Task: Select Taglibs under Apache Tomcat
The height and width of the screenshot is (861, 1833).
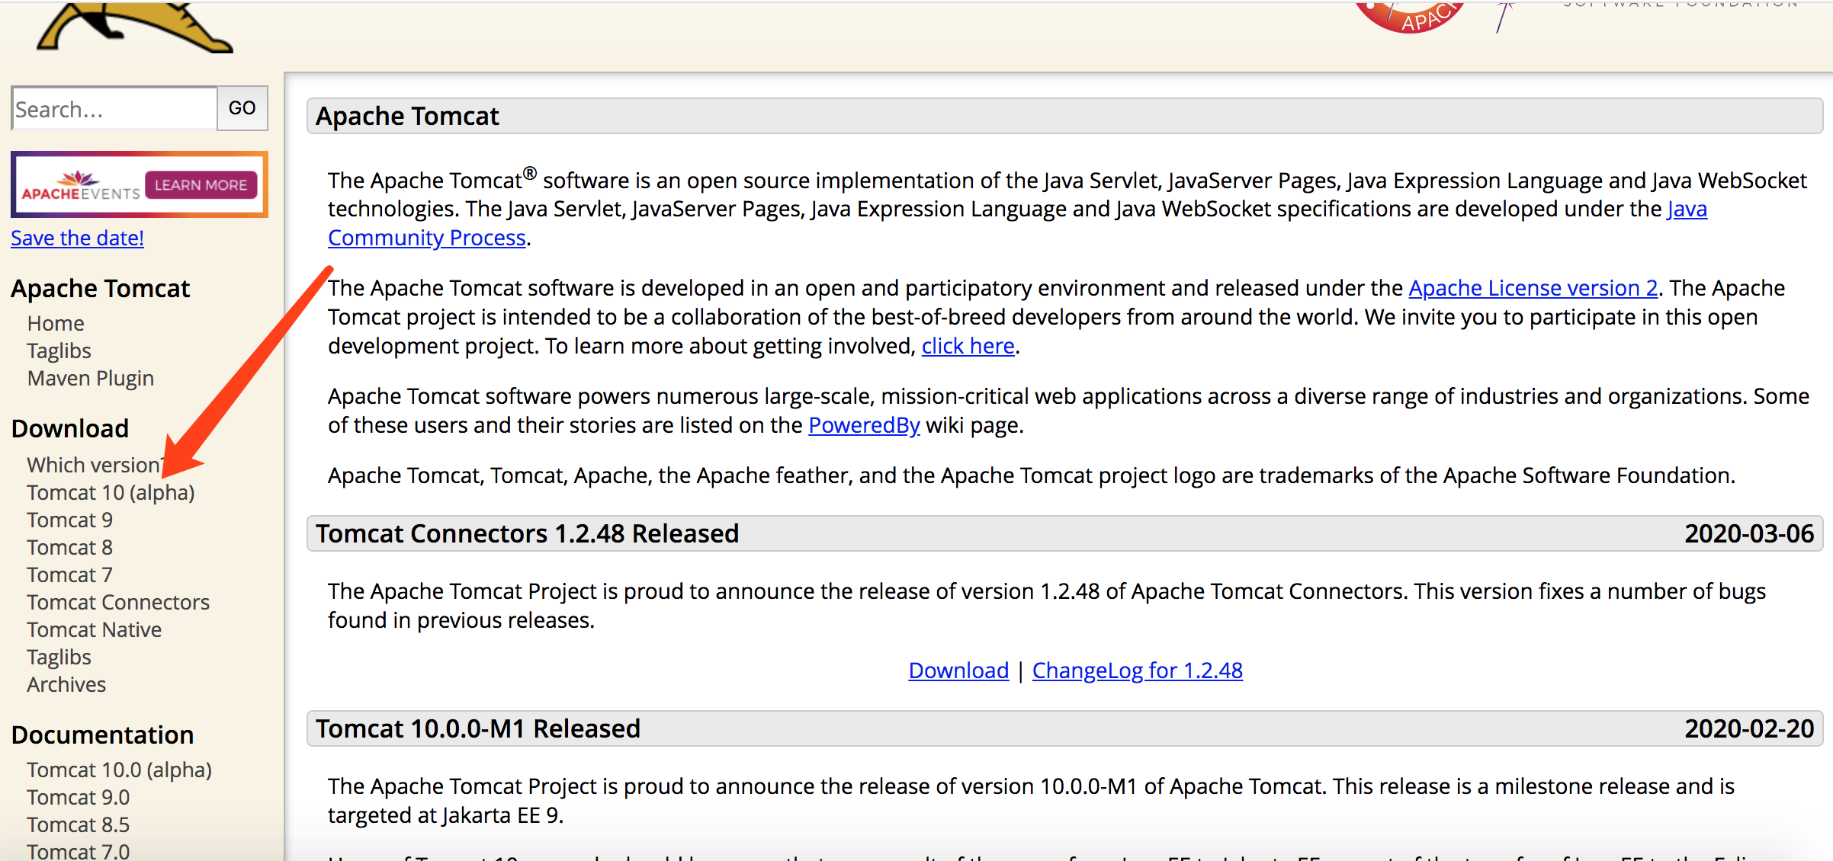Action: coord(59,350)
